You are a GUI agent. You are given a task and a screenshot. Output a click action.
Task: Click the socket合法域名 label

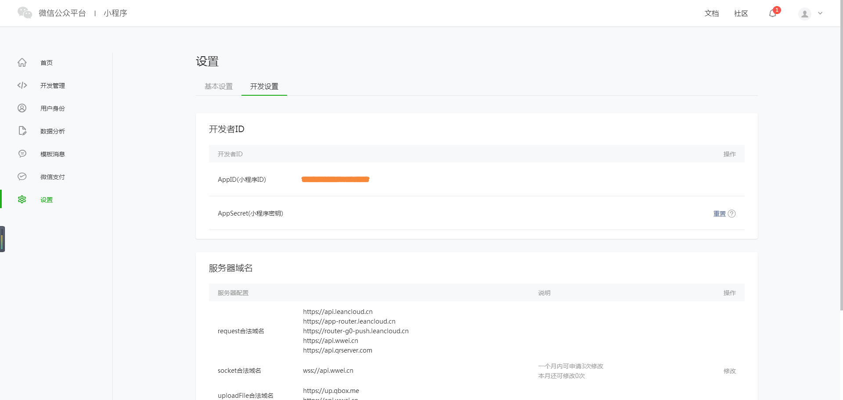(x=239, y=371)
